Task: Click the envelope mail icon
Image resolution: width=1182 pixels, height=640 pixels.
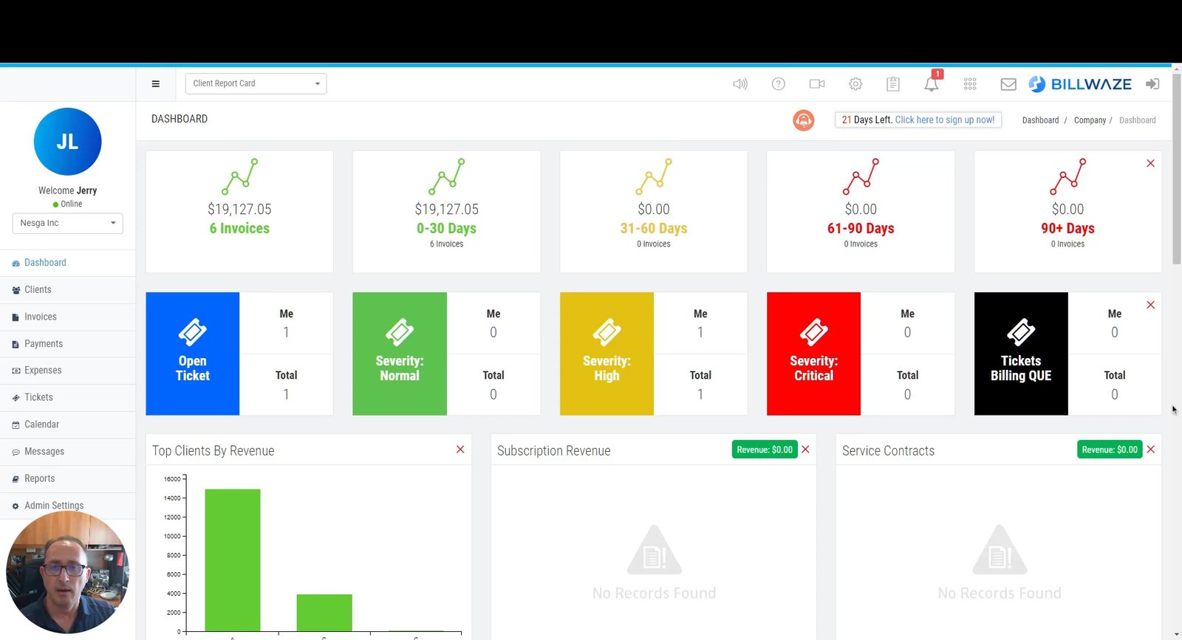Action: [x=1008, y=84]
